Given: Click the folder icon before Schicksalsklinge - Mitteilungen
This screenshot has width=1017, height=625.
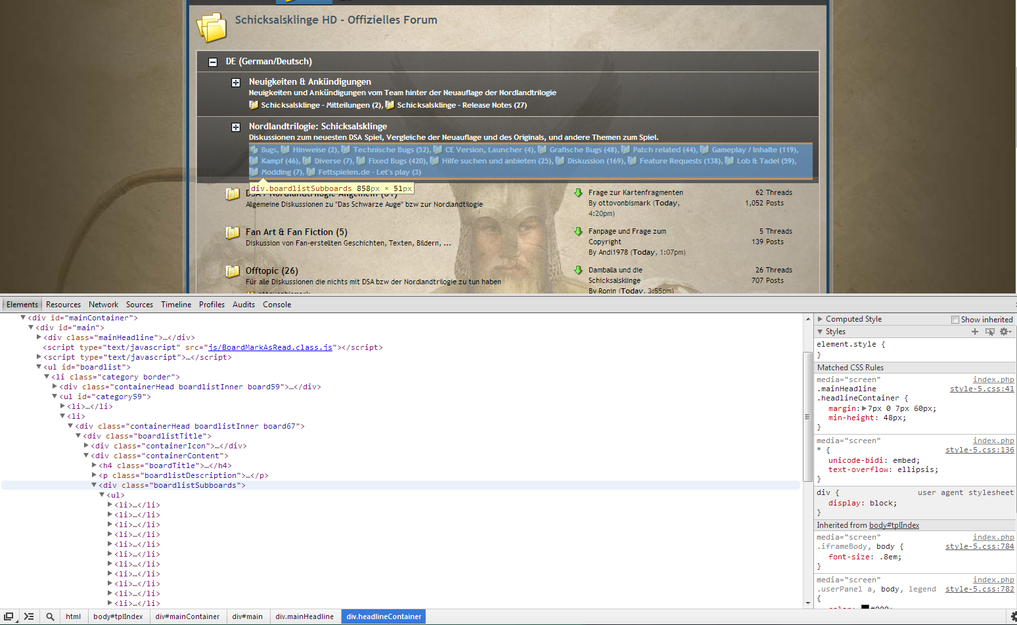Looking at the screenshot, I should click(x=254, y=105).
